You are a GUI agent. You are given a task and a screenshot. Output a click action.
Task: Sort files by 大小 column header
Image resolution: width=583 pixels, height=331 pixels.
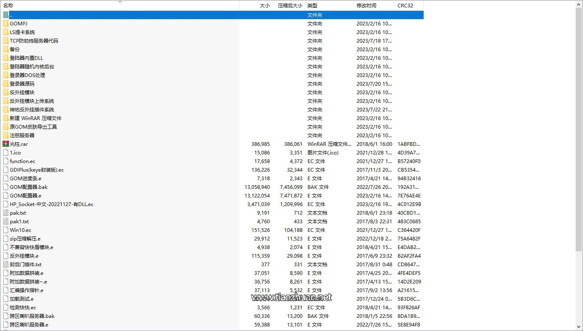tap(264, 6)
